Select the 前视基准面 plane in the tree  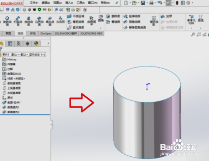coord(12,83)
